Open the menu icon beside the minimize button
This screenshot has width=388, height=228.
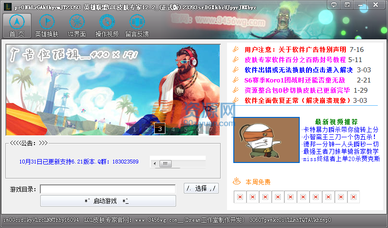(347, 5)
